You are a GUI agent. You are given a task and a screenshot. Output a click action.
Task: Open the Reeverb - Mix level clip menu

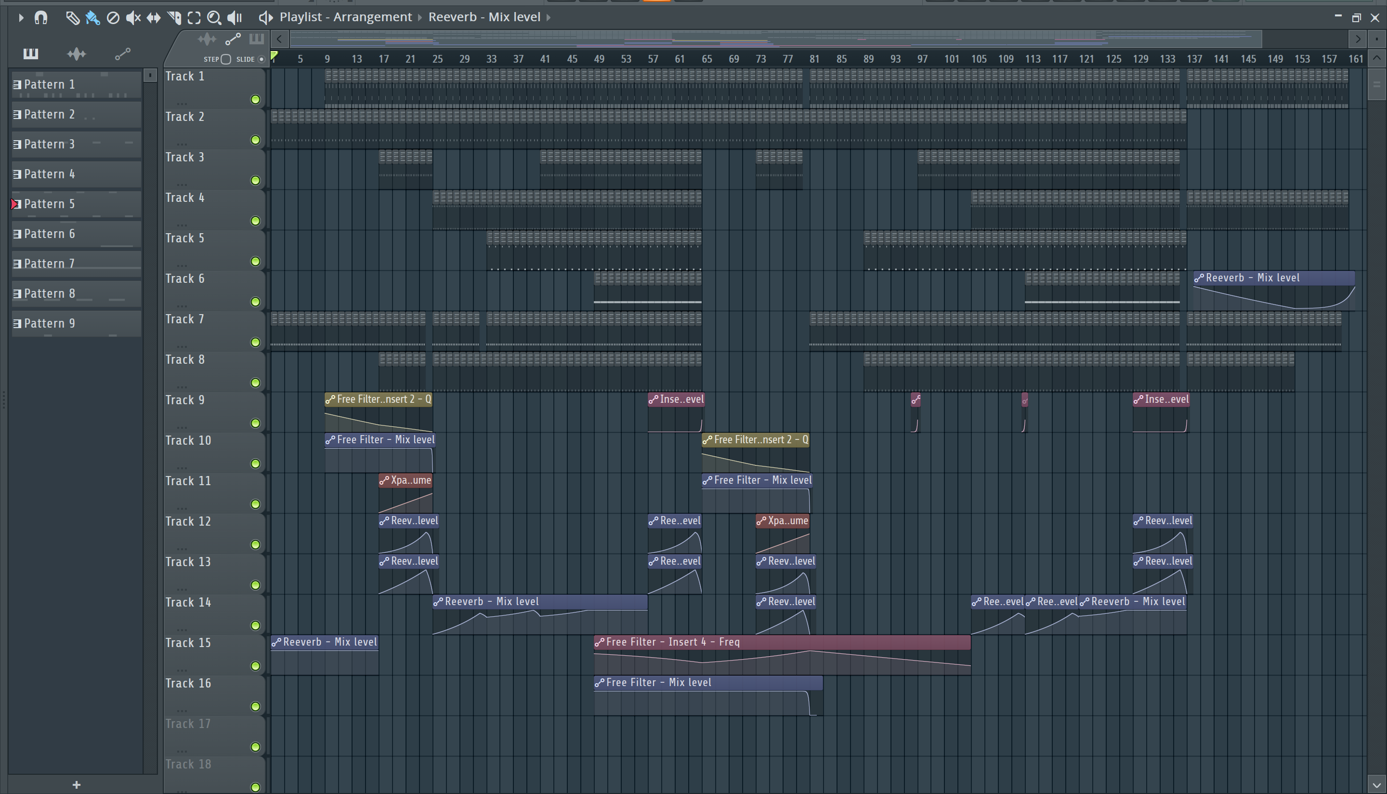tap(484, 17)
